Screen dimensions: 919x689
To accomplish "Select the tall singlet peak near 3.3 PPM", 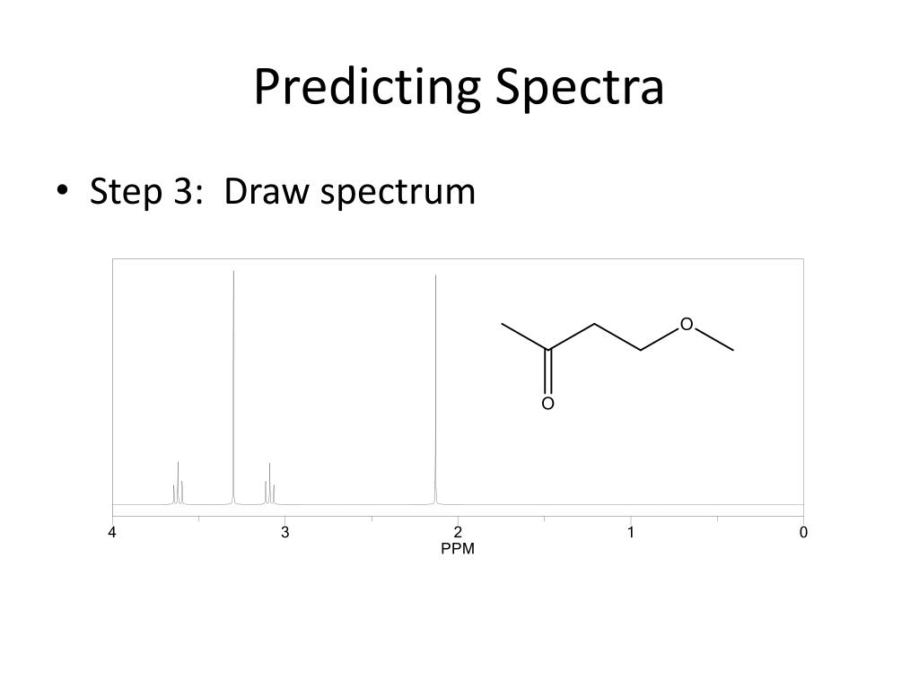I will (234, 387).
